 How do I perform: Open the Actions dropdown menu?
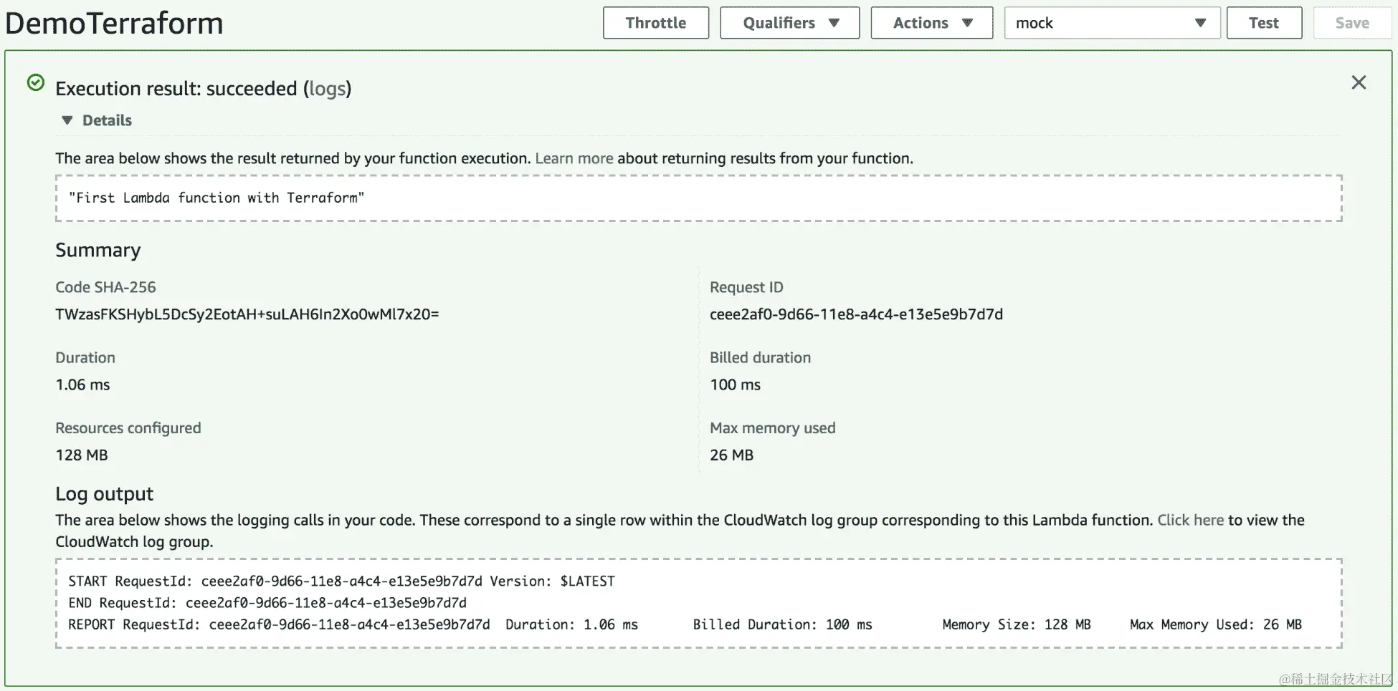click(931, 23)
